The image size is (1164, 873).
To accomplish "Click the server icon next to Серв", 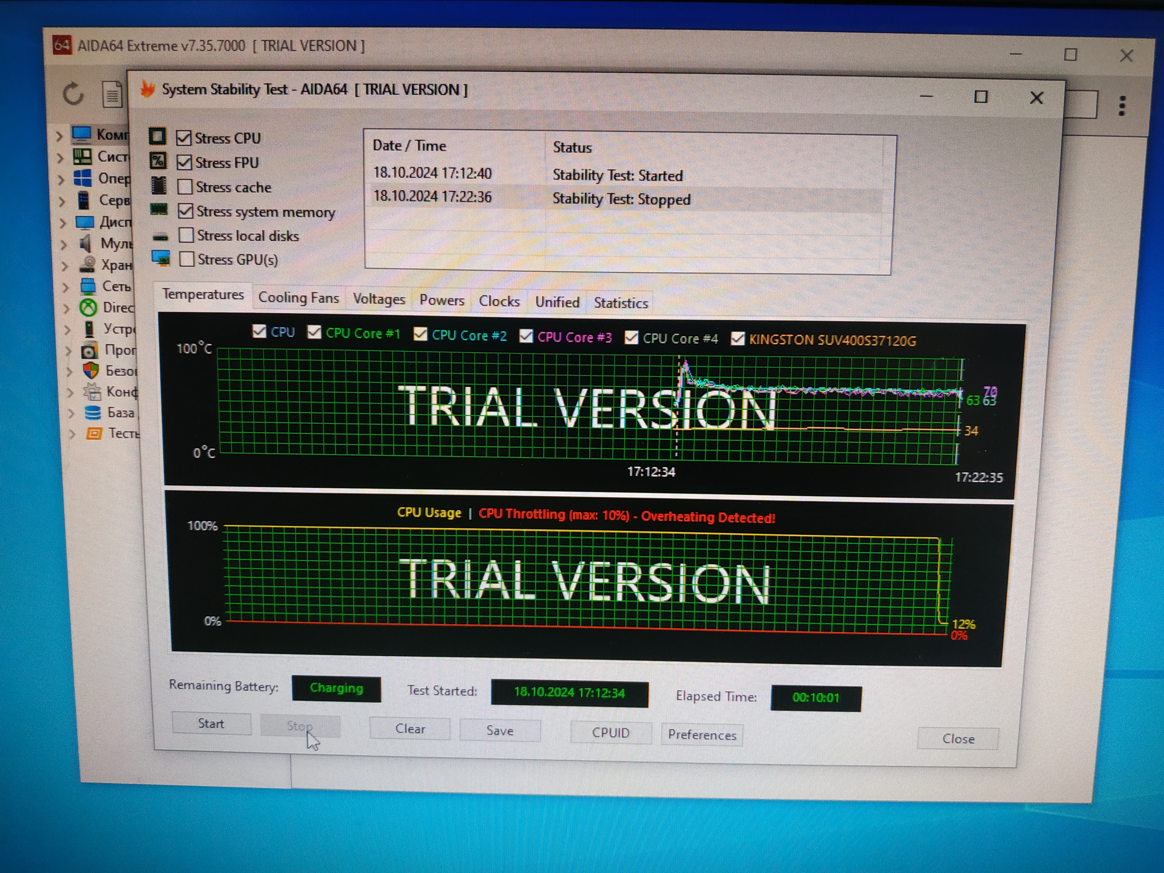I will click(x=84, y=200).
